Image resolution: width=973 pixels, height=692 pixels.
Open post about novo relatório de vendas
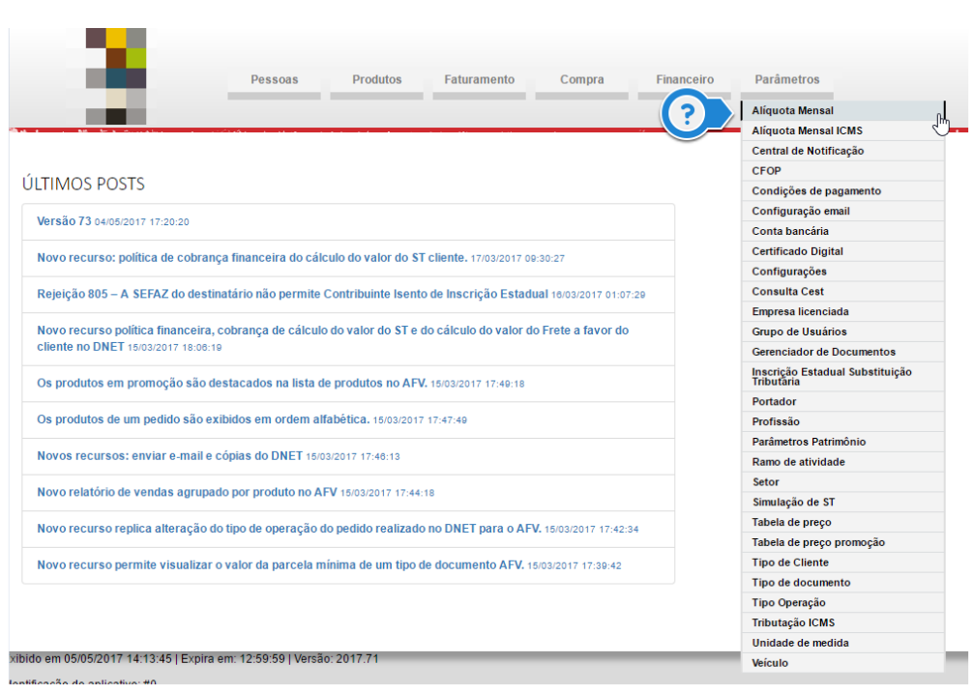[x=187, y=492]
